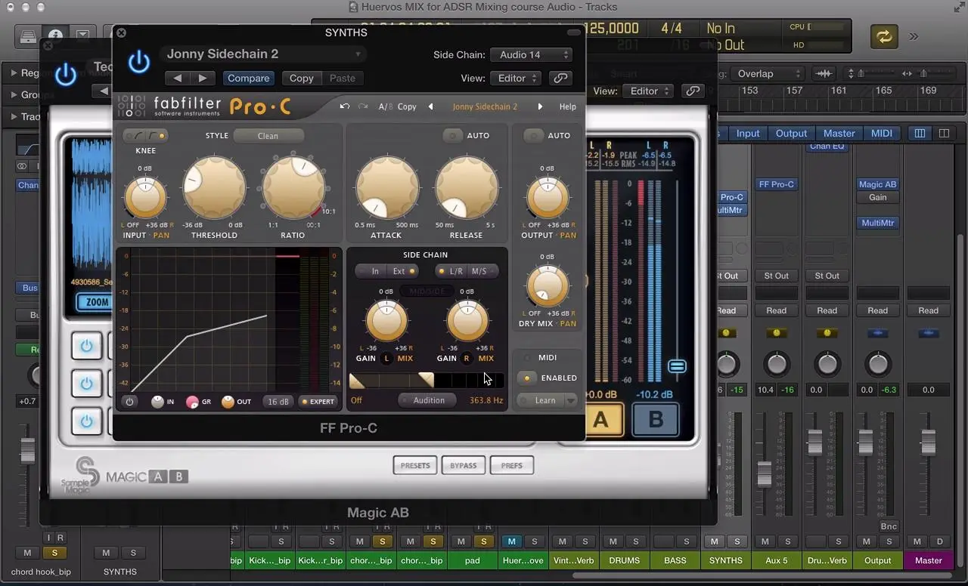Click the link icon beside Editor view
968x586 pixels.
tap(560, 78)
